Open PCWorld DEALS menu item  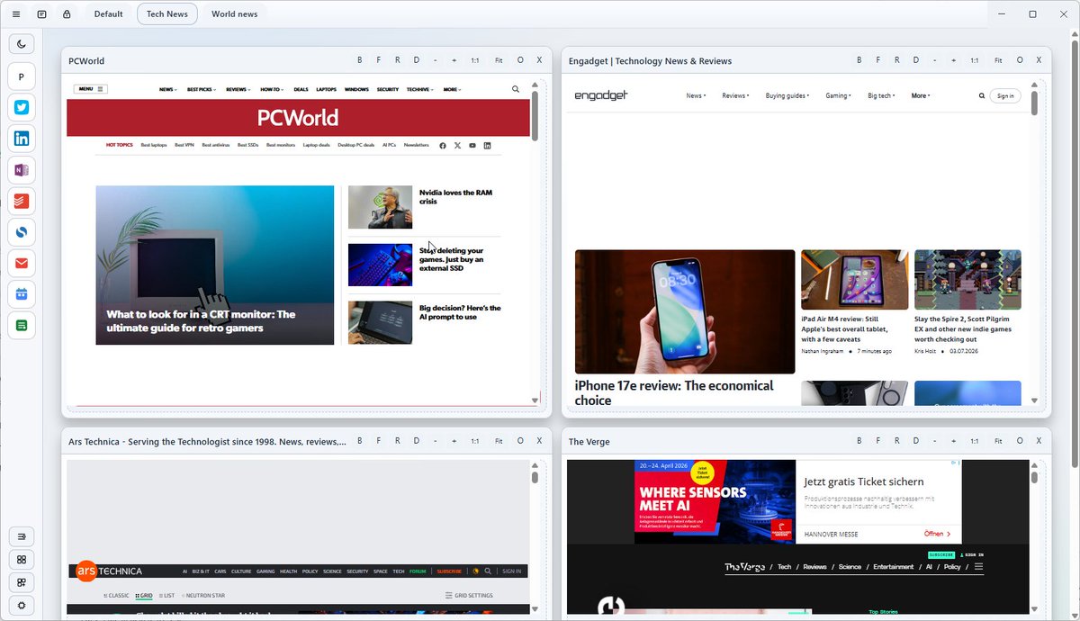click(x=301, y=90)
